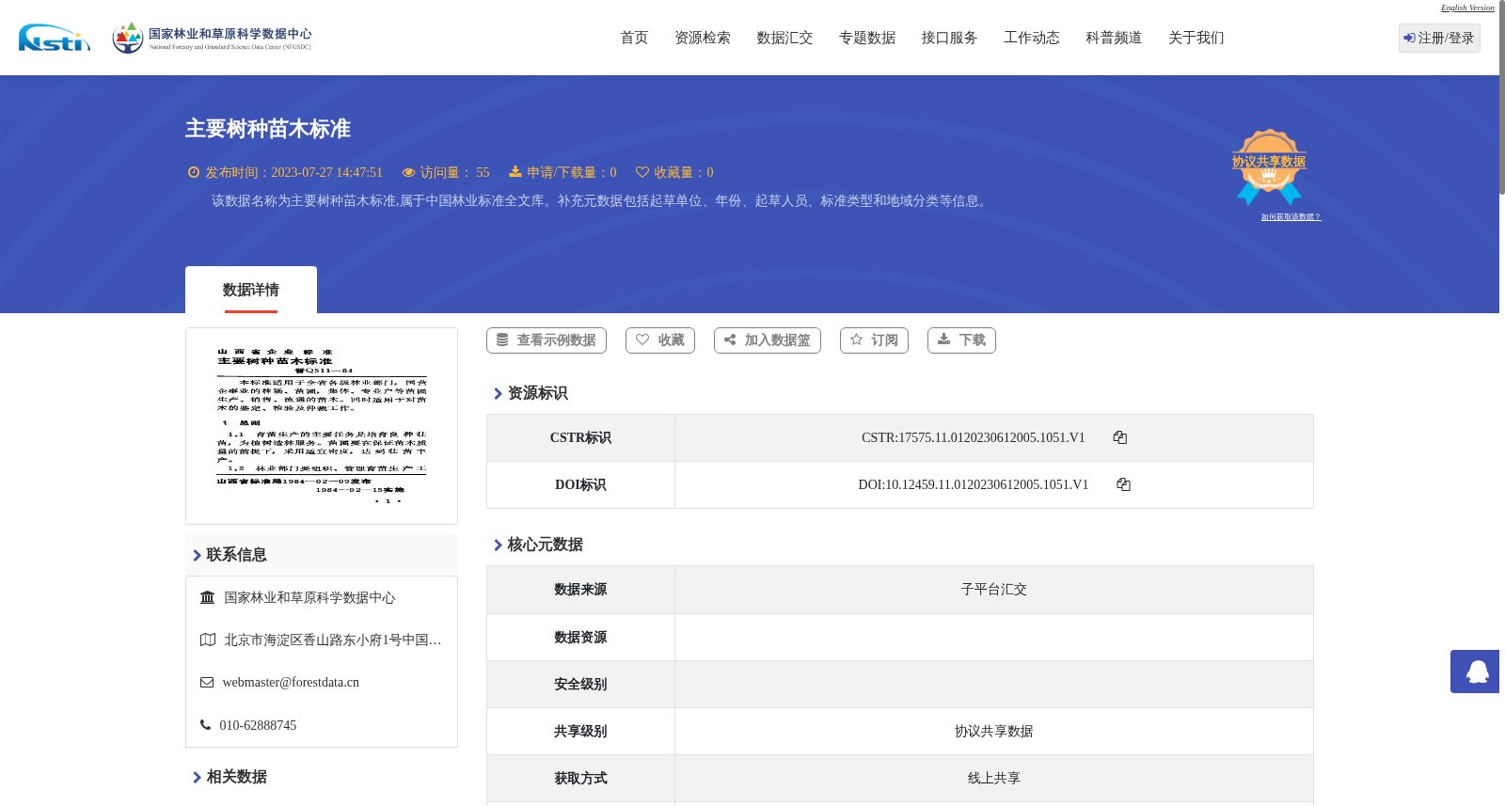Click the heart icon beside 收藏量

coord(642,172)
